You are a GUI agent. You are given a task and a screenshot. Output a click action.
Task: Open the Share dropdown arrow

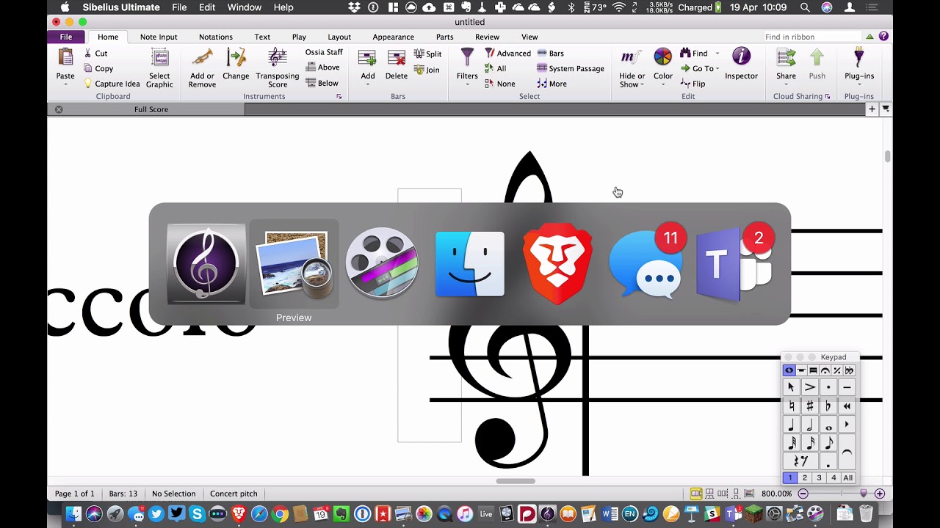[786, 85]
